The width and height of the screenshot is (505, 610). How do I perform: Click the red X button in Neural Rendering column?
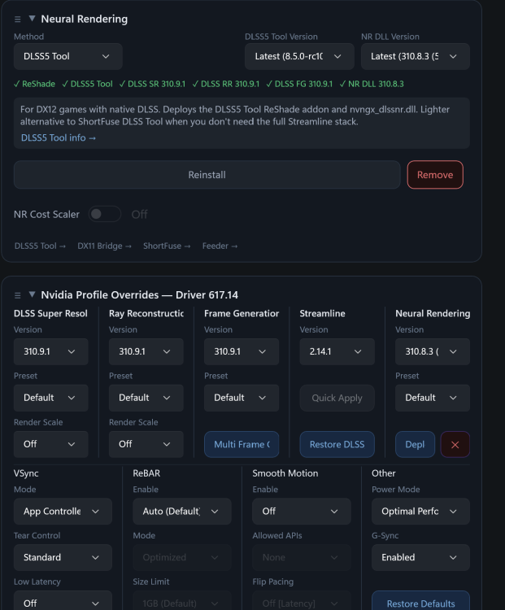455,444
